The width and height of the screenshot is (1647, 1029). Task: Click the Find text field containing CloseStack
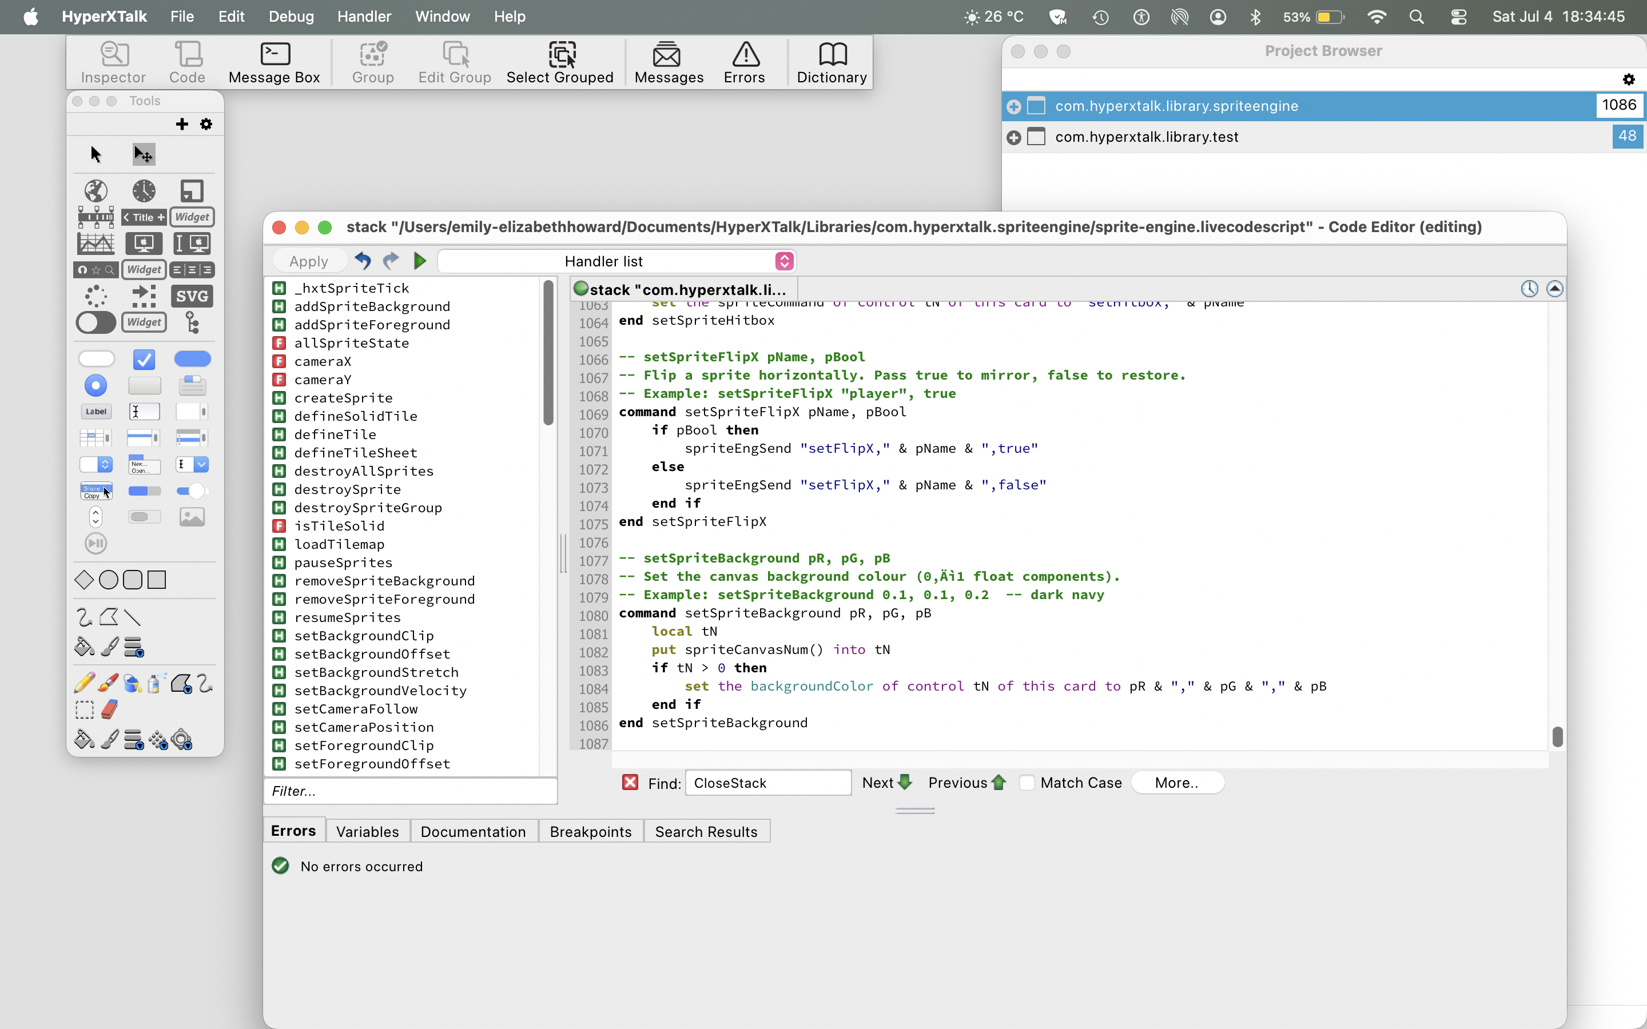click(767, 783)
